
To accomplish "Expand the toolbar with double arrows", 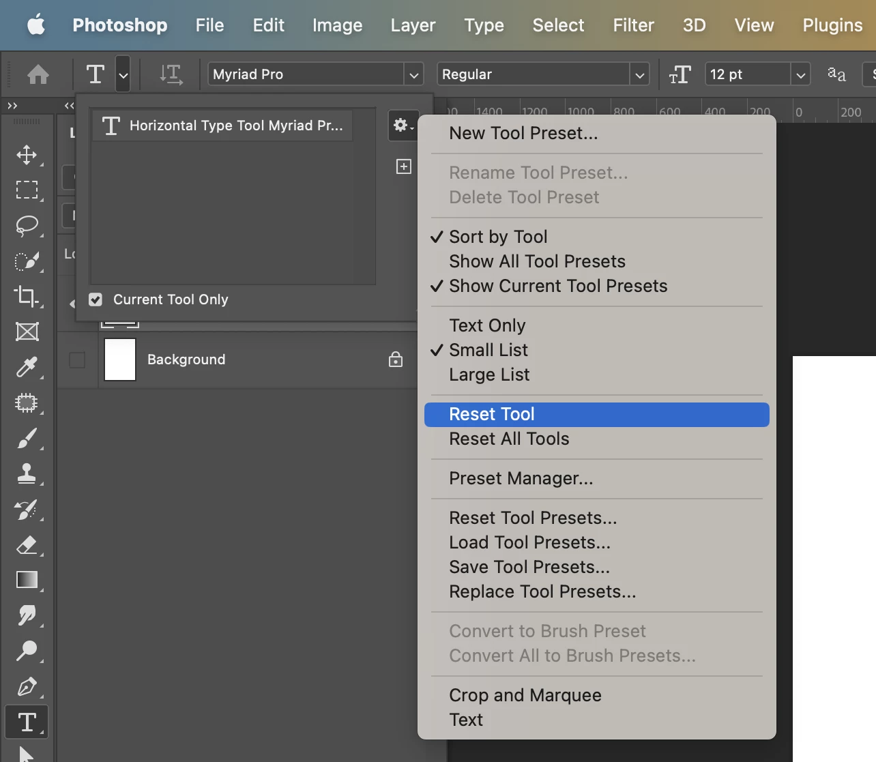I will (x=12, y=106).
